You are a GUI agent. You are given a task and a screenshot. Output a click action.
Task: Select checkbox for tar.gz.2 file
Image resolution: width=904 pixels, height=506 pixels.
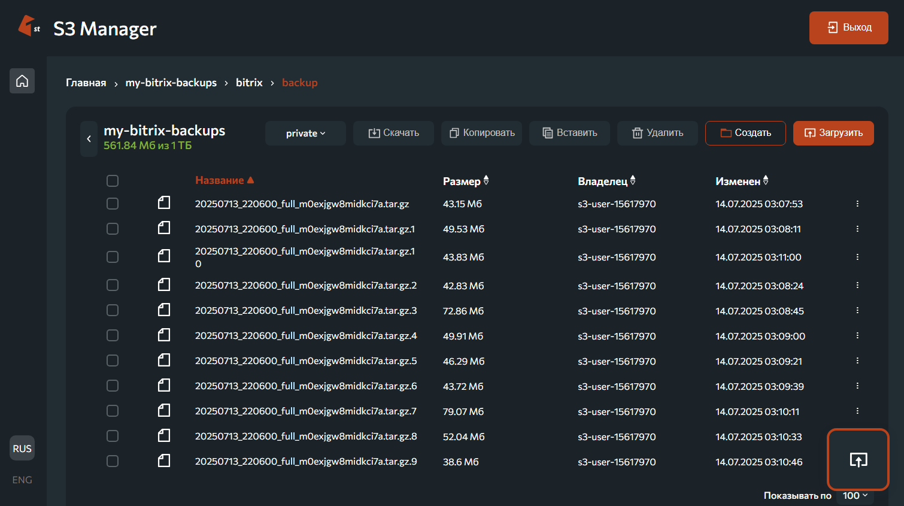click(113, 285)
